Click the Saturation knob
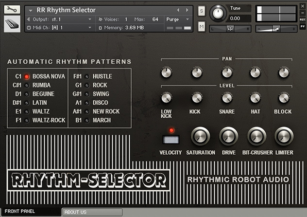The height and width of the screenshot is (217, 307). 201,137
